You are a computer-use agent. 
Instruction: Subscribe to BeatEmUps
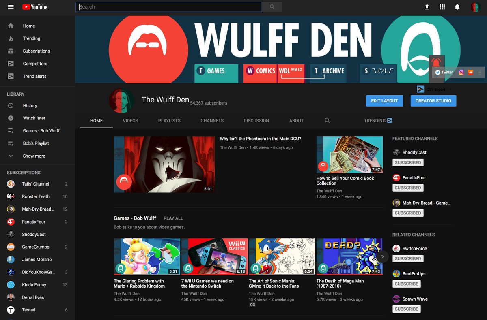tap(406, 284)
